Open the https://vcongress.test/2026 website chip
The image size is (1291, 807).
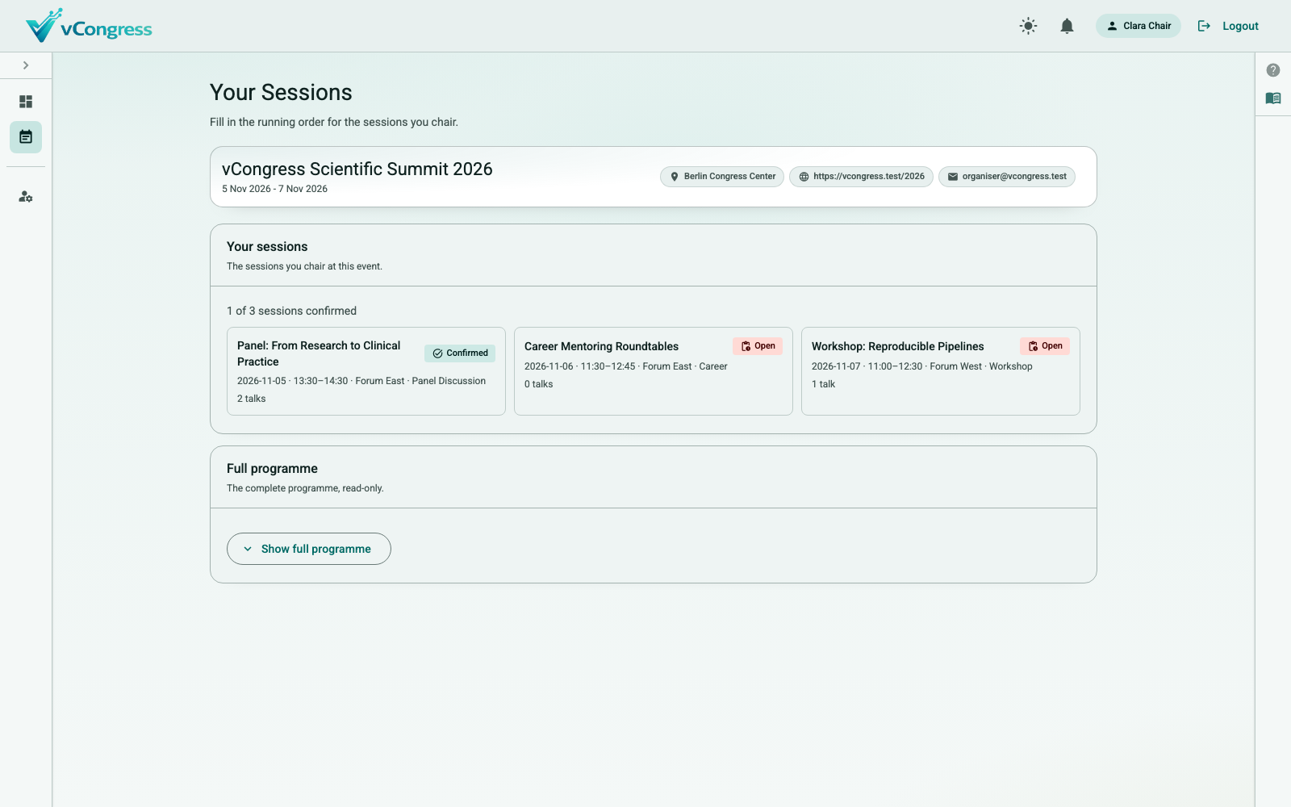(x=861, y=177)
